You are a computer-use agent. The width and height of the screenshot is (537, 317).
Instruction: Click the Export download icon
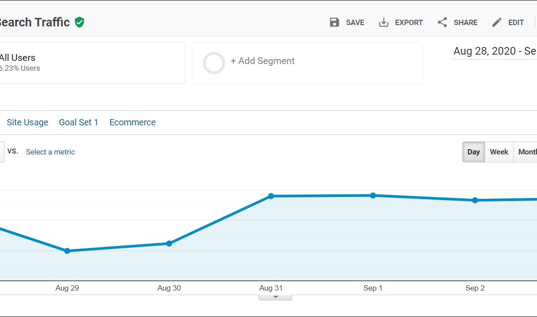[x=384, y=22]
